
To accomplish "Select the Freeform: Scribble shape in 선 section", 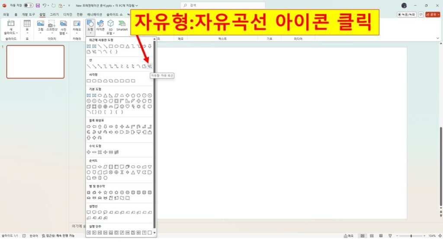I will (x=150, y=66).
